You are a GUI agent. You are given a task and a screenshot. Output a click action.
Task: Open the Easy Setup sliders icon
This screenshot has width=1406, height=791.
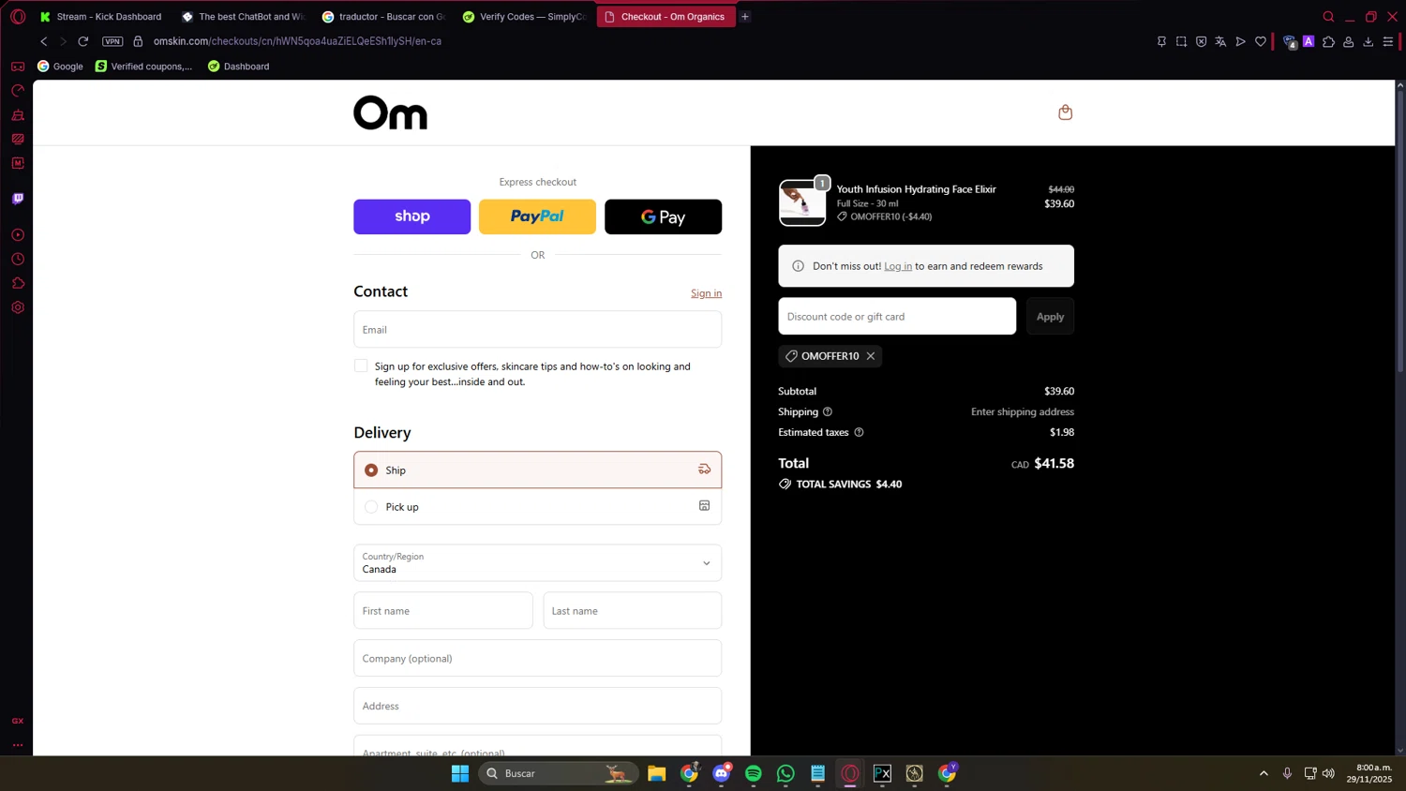coord(1388,41)
